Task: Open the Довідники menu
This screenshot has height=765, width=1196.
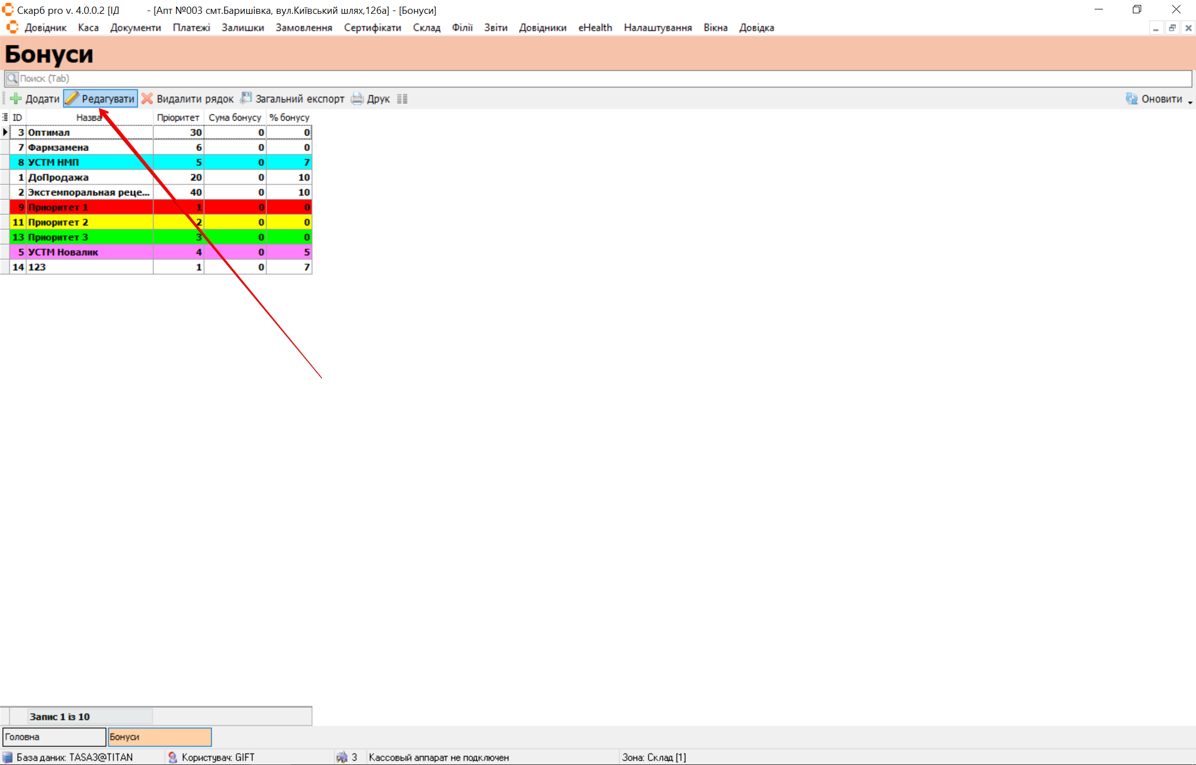Action: [542, 28]
